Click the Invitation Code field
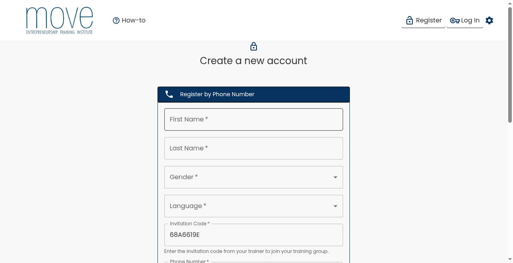Viewport: 513px width, 263px height. 254,235
